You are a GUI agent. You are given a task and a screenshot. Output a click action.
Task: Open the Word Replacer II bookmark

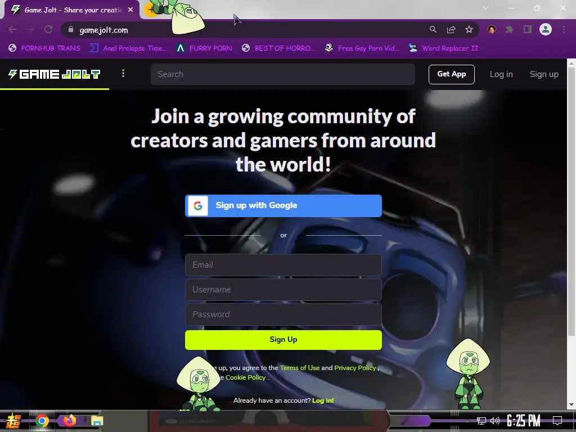(443, 48)
